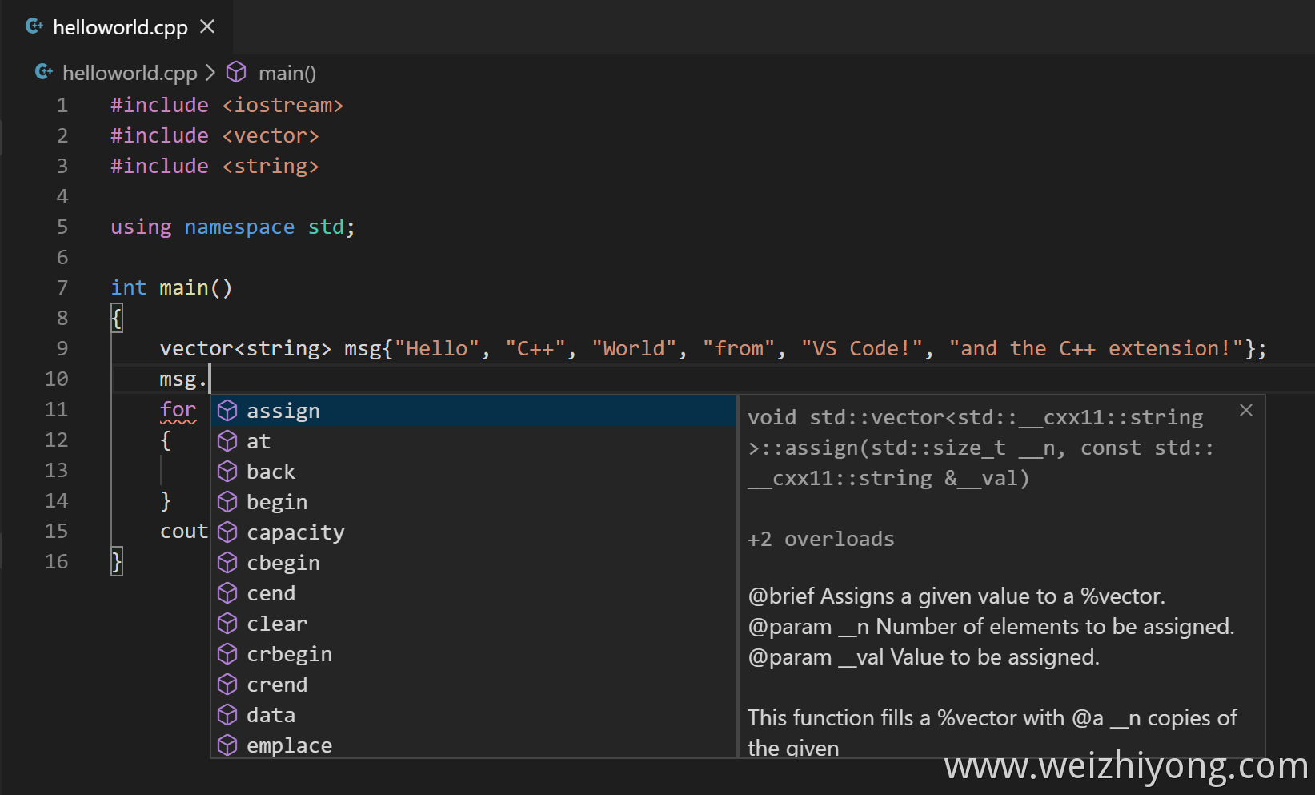Place cursor on '#include <iostream>' line
Viewport: 1315px width, 795px height.
pos(227,105)
